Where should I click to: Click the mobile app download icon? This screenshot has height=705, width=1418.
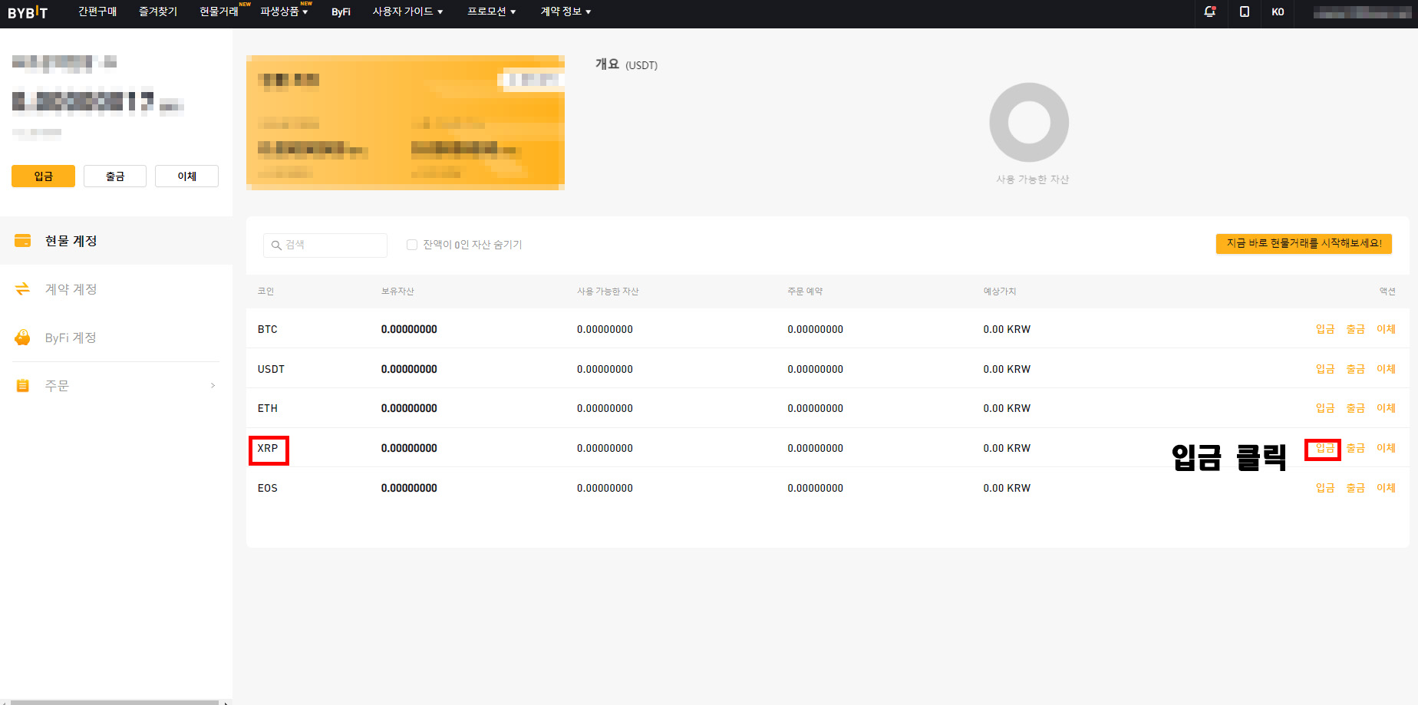(x=1245, y=12)
